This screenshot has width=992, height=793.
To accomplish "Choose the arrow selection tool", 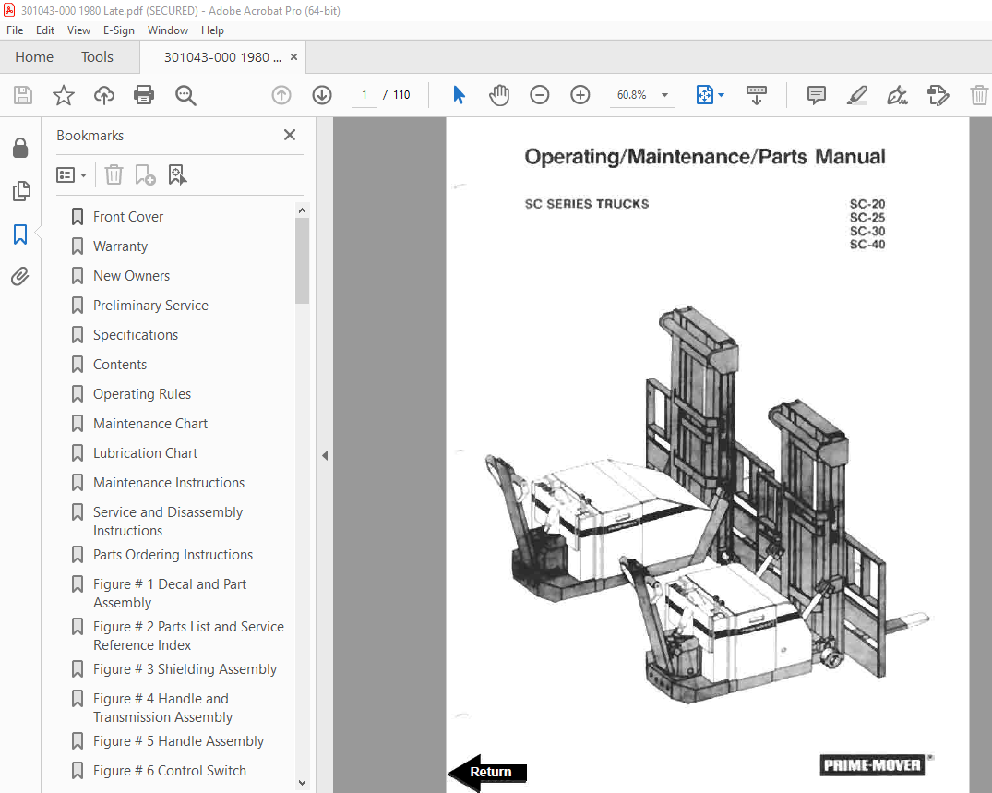I will point(460,95).
